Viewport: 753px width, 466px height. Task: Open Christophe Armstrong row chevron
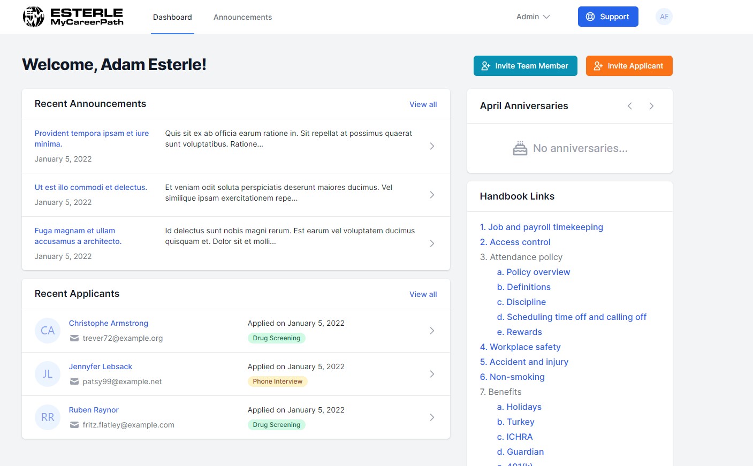[x=432, y=331]
